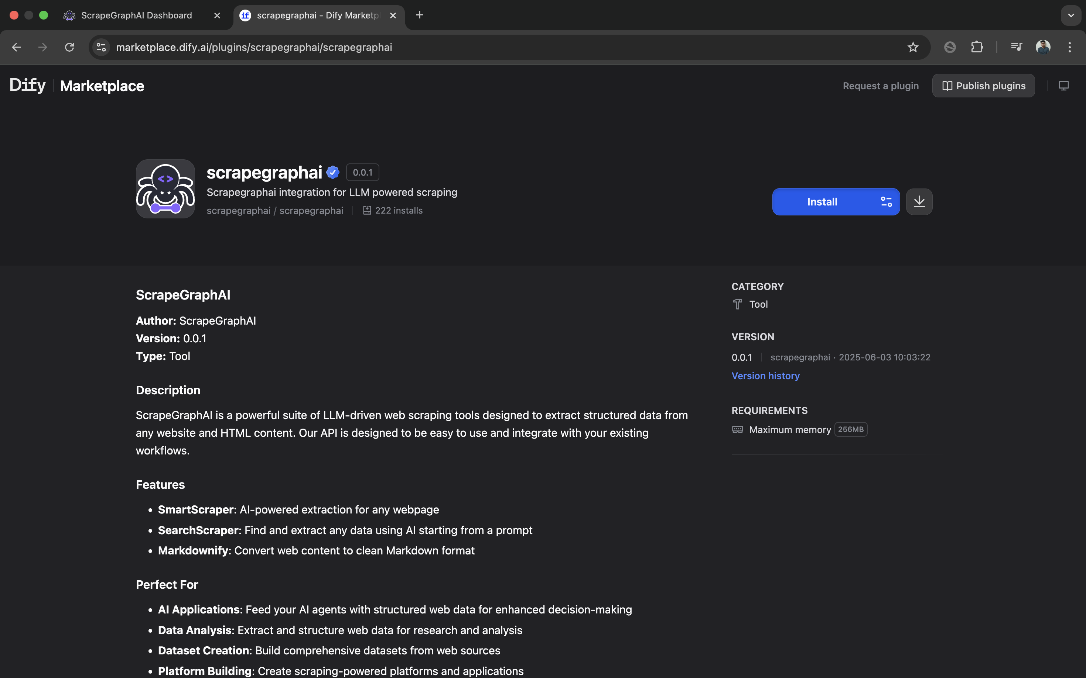Screen dimensions: 1086x678
Task: Click the installs icon beside 222 installs
Action: [x=367, y=210]
